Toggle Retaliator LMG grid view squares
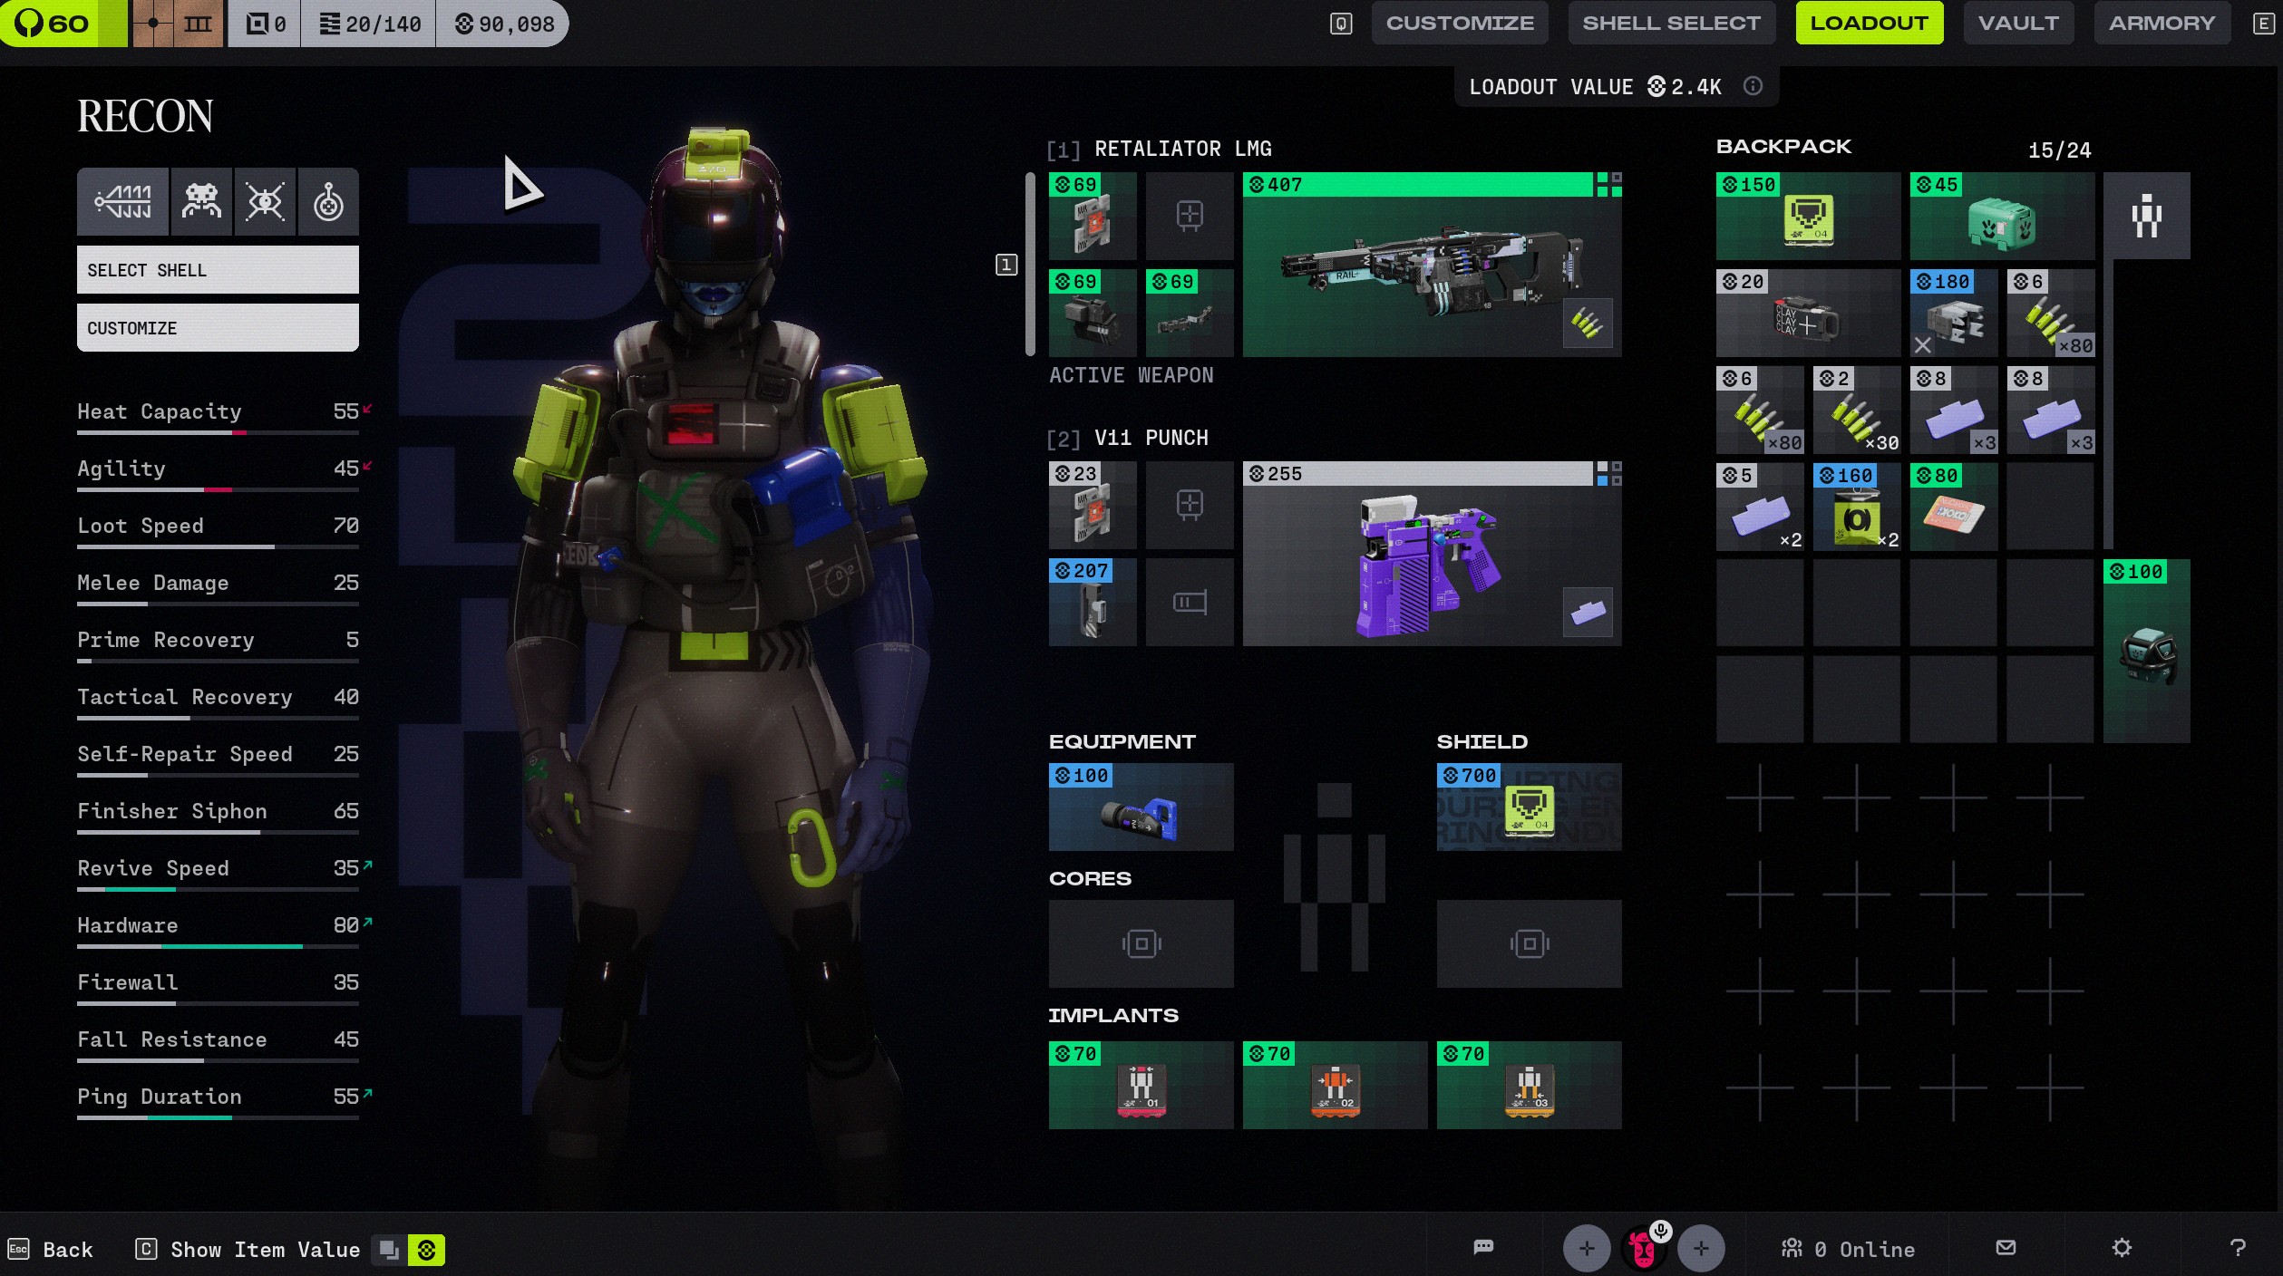2283x1276 pixels. pos(1609,185)
